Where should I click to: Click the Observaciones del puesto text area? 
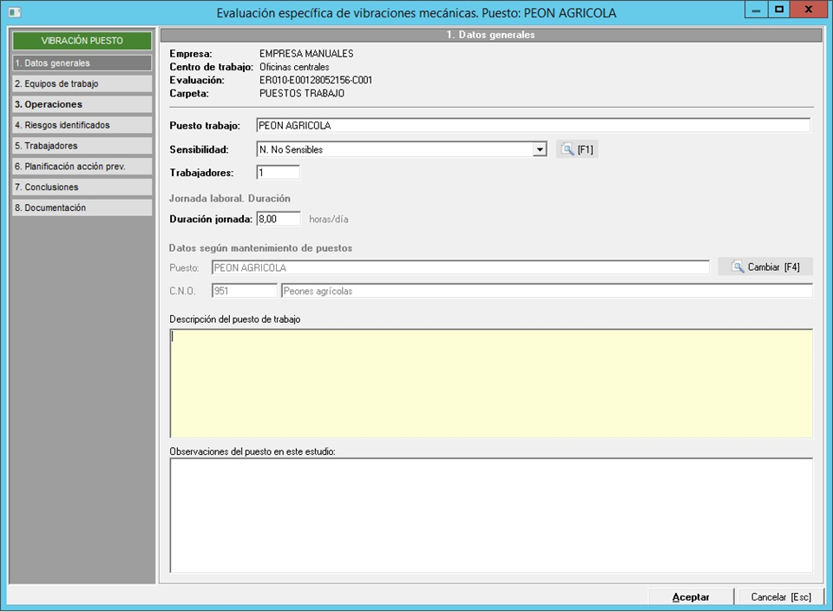491,515
